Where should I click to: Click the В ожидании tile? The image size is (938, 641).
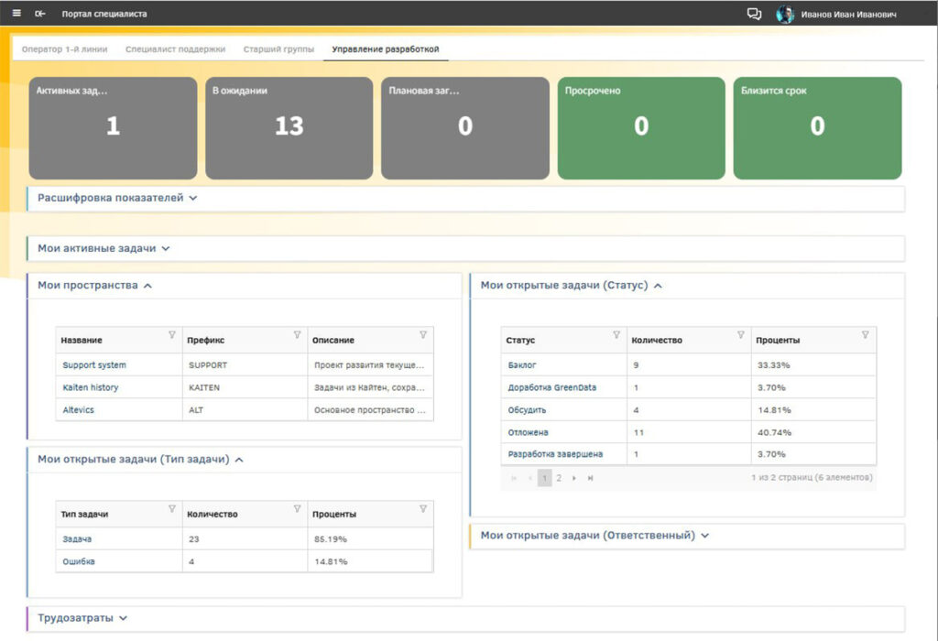289,127
